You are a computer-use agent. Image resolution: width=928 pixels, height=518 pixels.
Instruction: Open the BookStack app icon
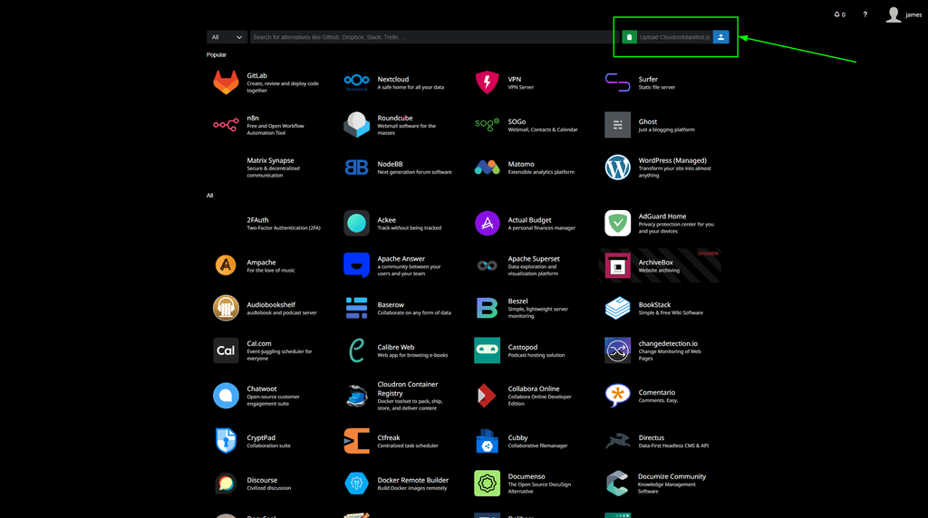(617, 308)
